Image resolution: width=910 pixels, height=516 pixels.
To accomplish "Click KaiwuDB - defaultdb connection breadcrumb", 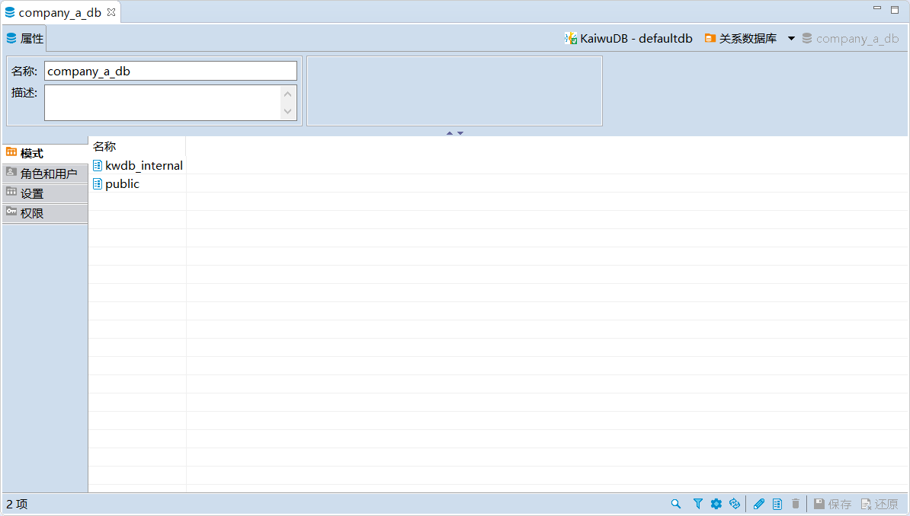I will (x=629, y=39).
